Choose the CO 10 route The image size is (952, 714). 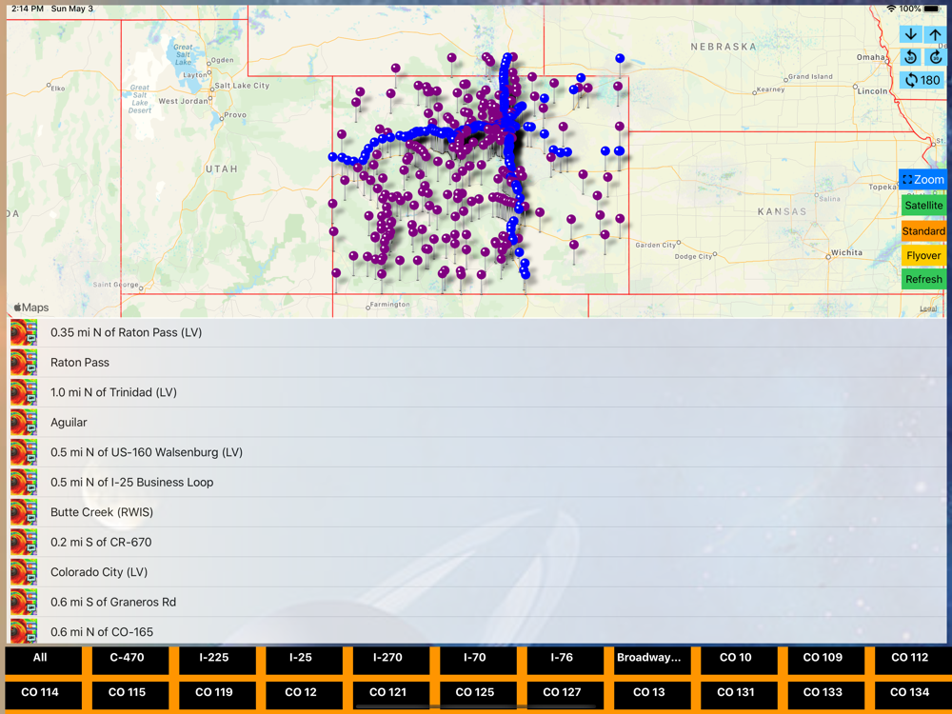tap(740, 660)
